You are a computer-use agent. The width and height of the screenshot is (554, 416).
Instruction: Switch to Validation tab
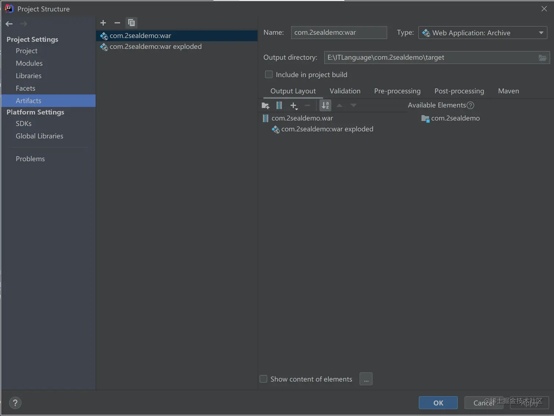[x=345, y=91]
